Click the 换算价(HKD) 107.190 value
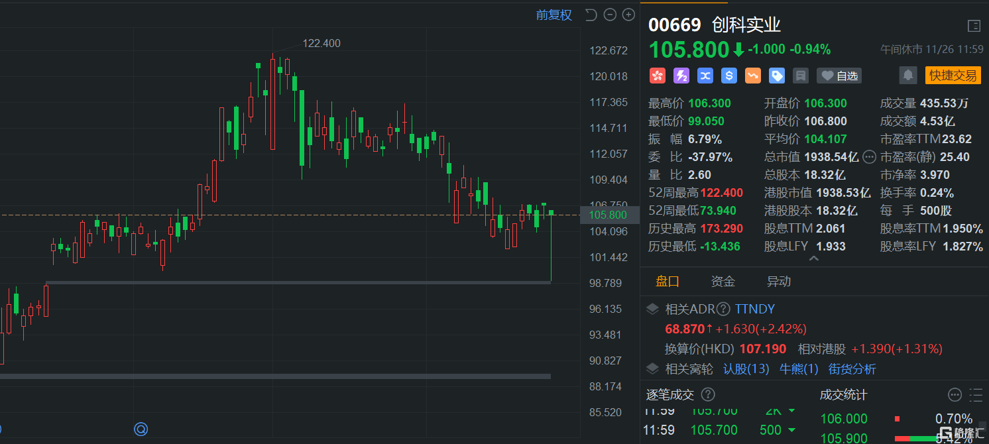The image size is (989, 444). tap(763, 349)
